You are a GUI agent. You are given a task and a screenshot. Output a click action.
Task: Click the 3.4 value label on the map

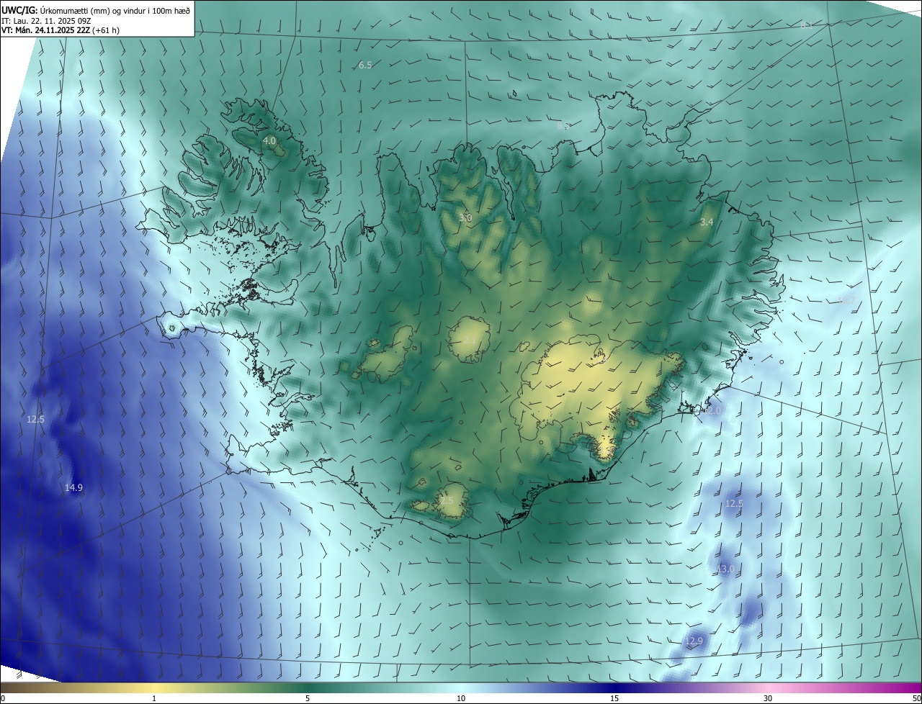click(707, 222)
